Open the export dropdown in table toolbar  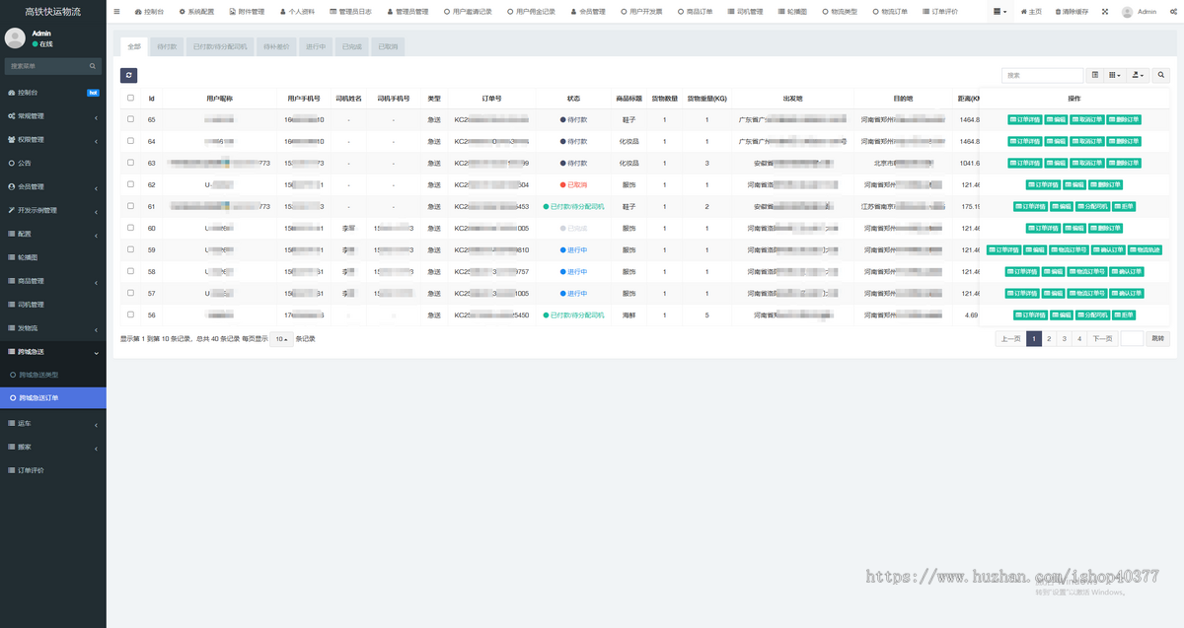[x=1139, y=75]
